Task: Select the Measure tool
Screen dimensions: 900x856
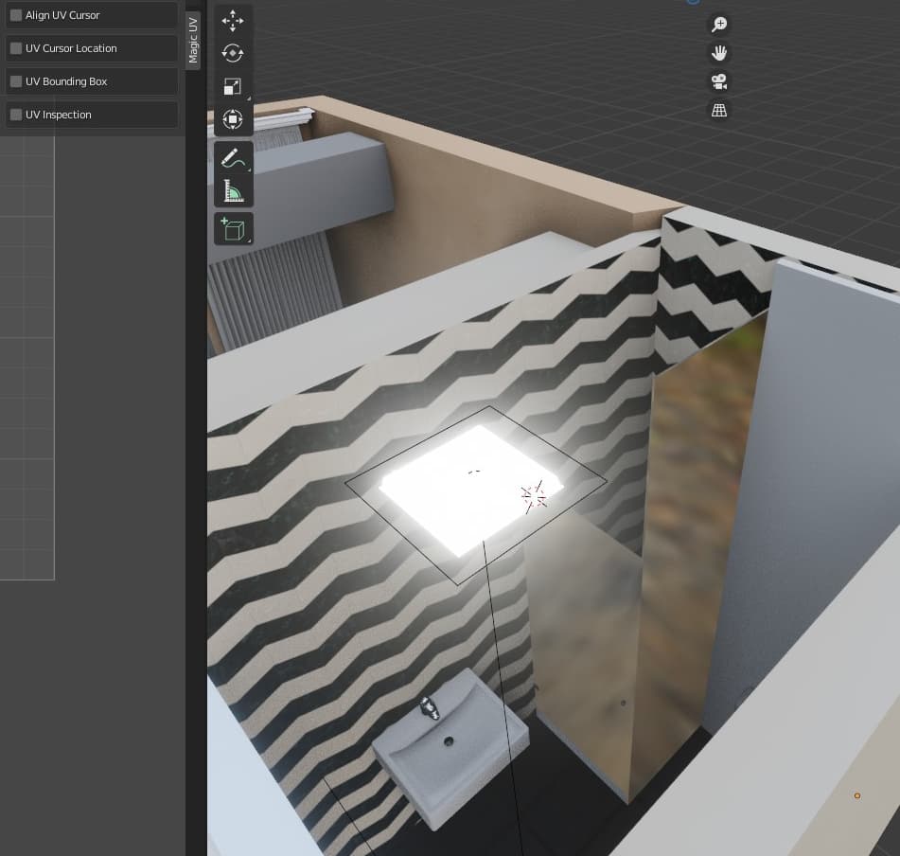Action: coord(233,189)
